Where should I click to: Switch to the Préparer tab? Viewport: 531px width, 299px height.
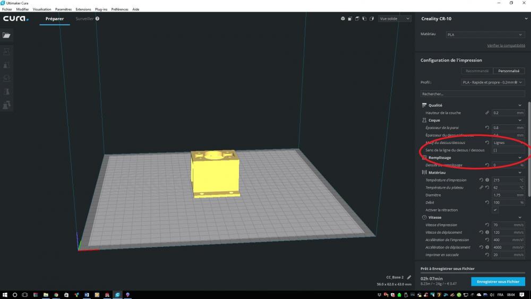tap(55, 19)
